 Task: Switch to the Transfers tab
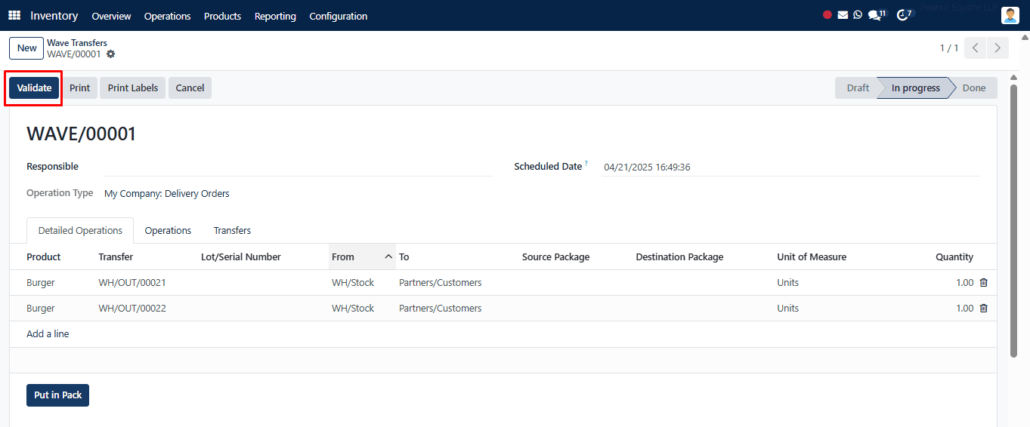[232, 231]
